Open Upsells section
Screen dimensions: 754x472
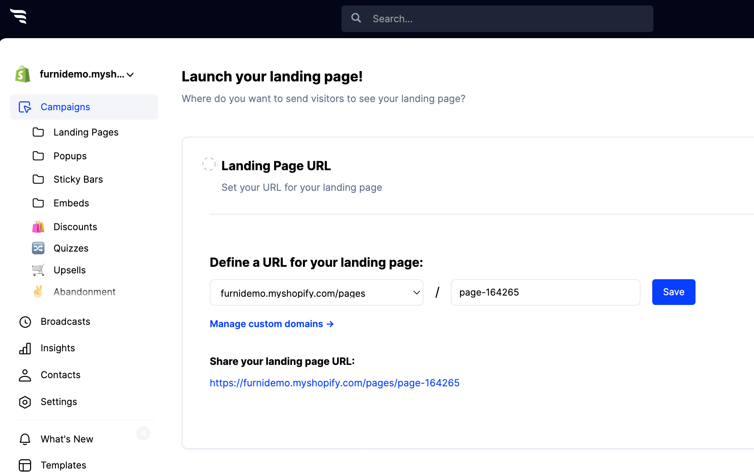[70, 270]
